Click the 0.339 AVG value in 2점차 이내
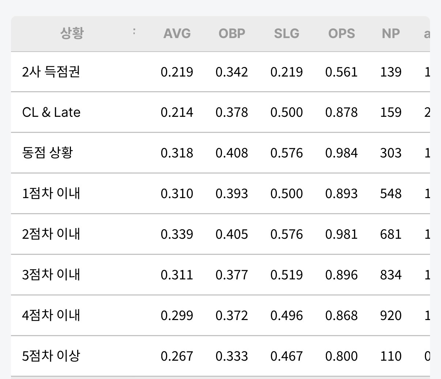Image resolution: width=441 pixels, height=379 pixels. pyautogui.click(x=177, y=234)
